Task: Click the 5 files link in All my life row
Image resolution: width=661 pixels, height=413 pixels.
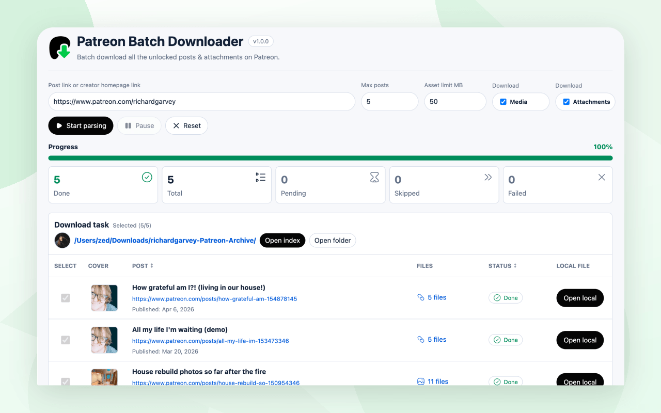Action: pyautogui.click(x=437, y=340)
